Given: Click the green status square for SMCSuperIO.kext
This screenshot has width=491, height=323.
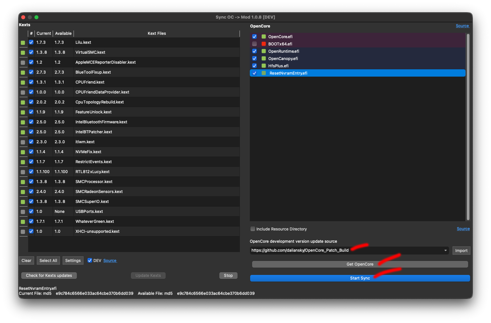Looking at the screenshot, I should click(x=23, y=202).
